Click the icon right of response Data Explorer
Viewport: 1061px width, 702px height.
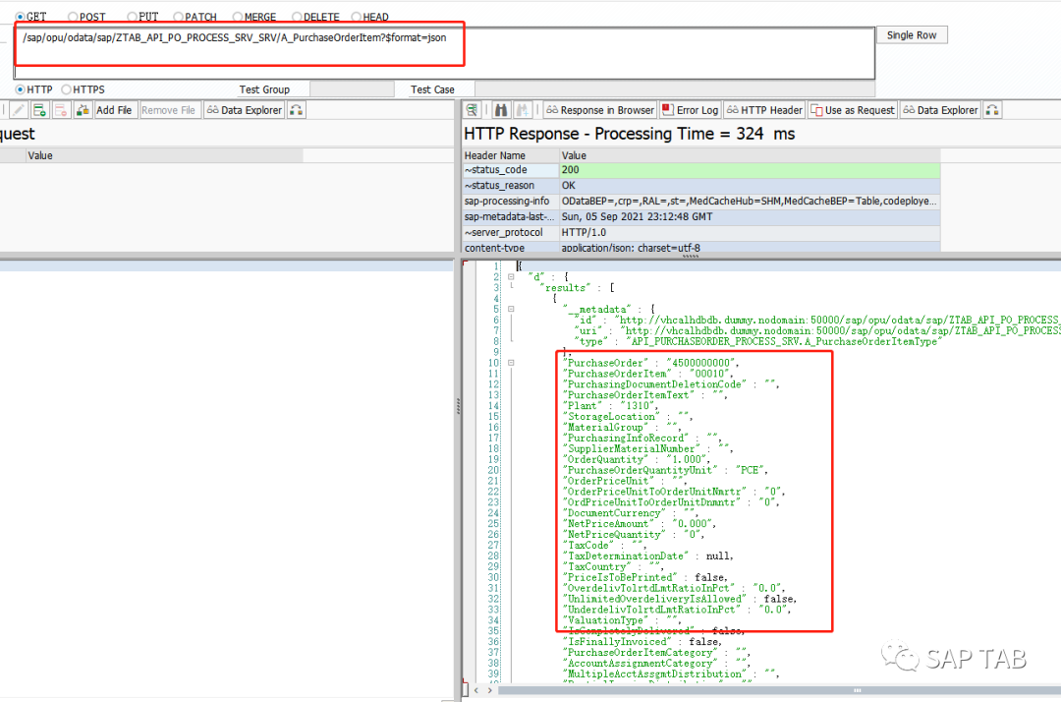click(992, 110)
